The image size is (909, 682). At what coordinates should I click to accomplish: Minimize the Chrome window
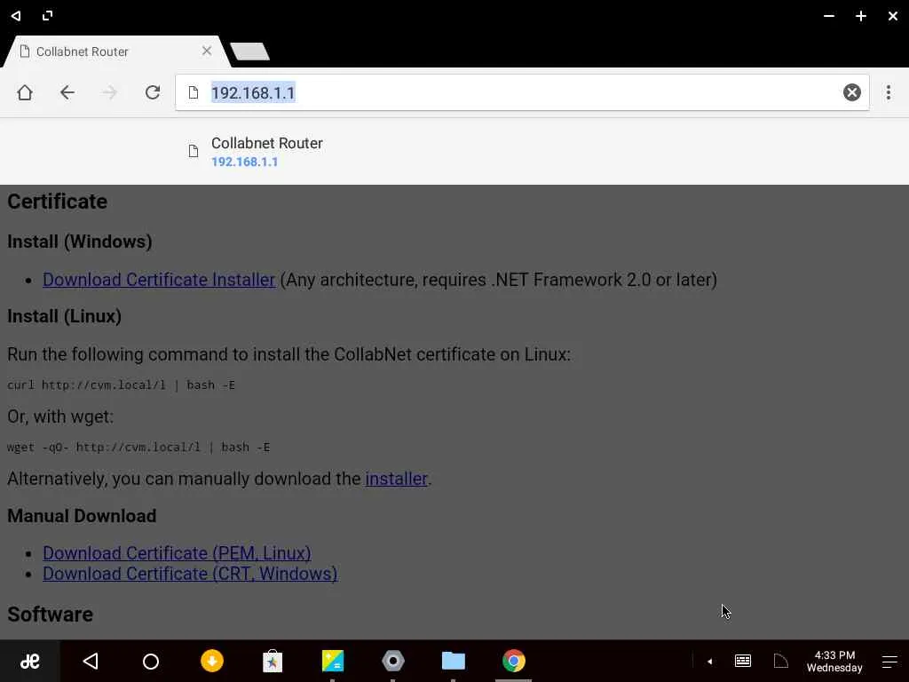click(829, 16)
